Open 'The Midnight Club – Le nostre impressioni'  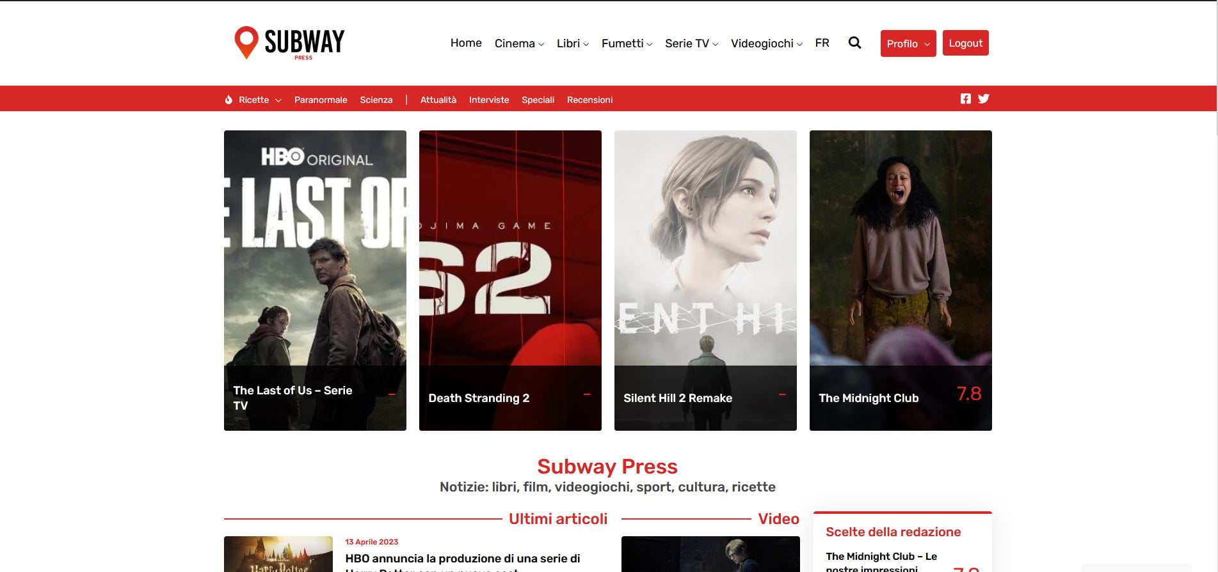[x=881, y=561]
